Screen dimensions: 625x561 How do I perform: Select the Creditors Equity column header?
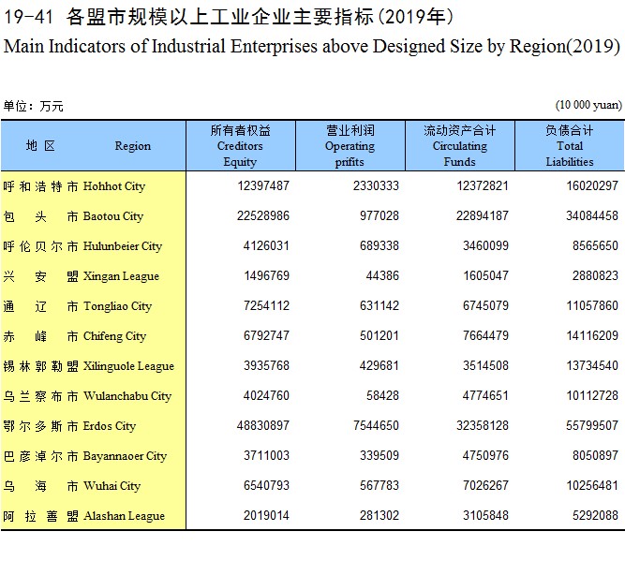(x=241, y=146)
